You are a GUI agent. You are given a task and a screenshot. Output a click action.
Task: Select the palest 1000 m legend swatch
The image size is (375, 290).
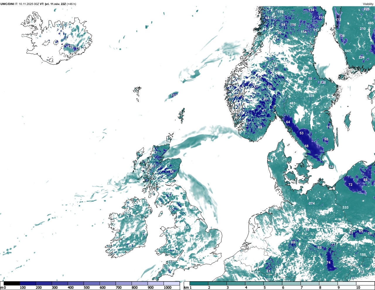(x=171, y=283)
